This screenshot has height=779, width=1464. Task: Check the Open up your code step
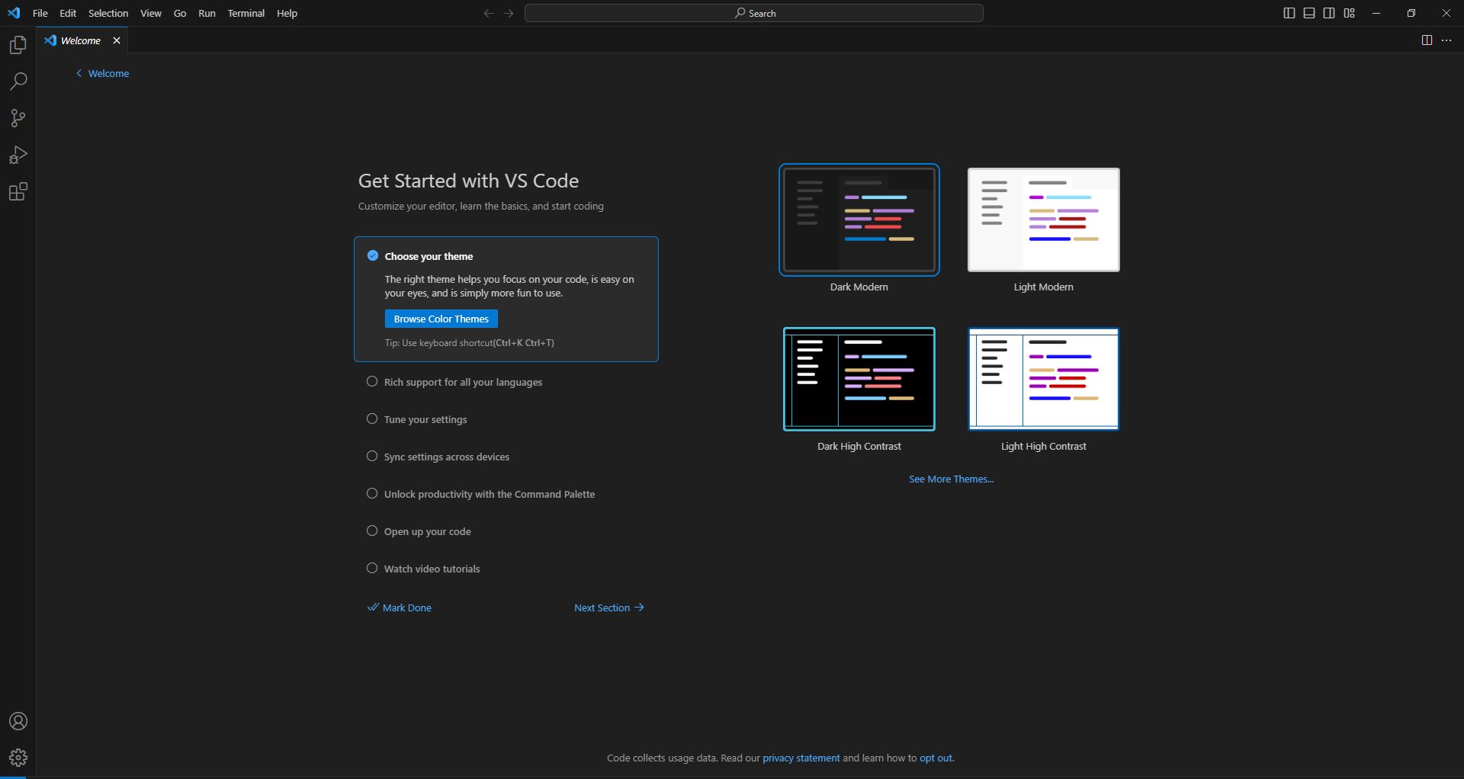point(372,531)
